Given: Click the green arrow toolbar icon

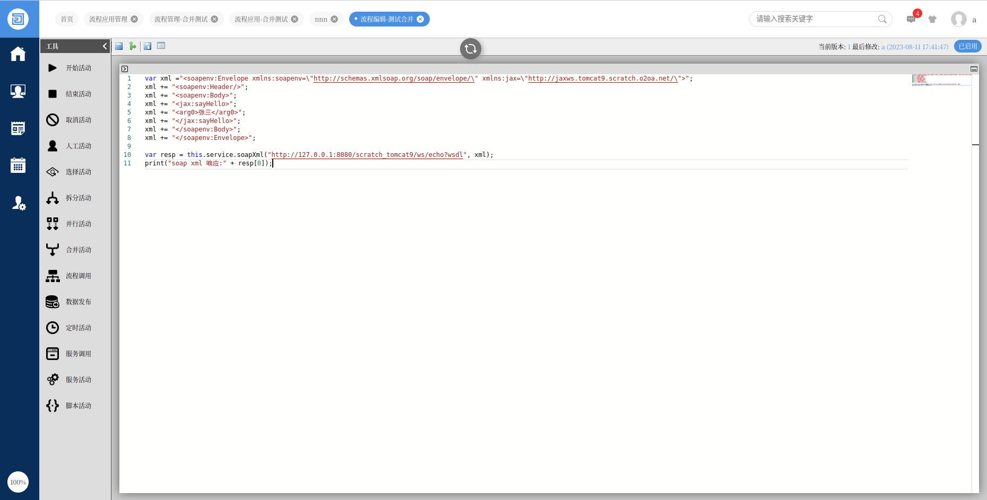Looking at the screenshot, I should click(133, 46).
